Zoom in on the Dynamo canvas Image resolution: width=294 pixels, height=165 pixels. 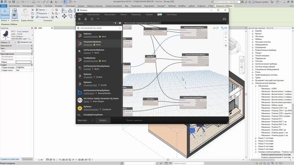coord(226,37)
